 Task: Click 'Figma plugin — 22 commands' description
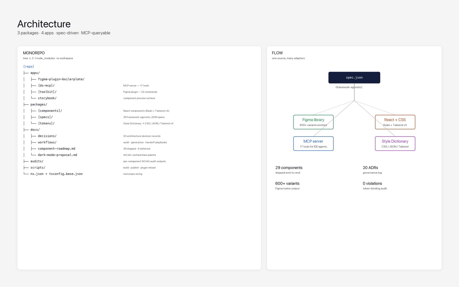140,92
